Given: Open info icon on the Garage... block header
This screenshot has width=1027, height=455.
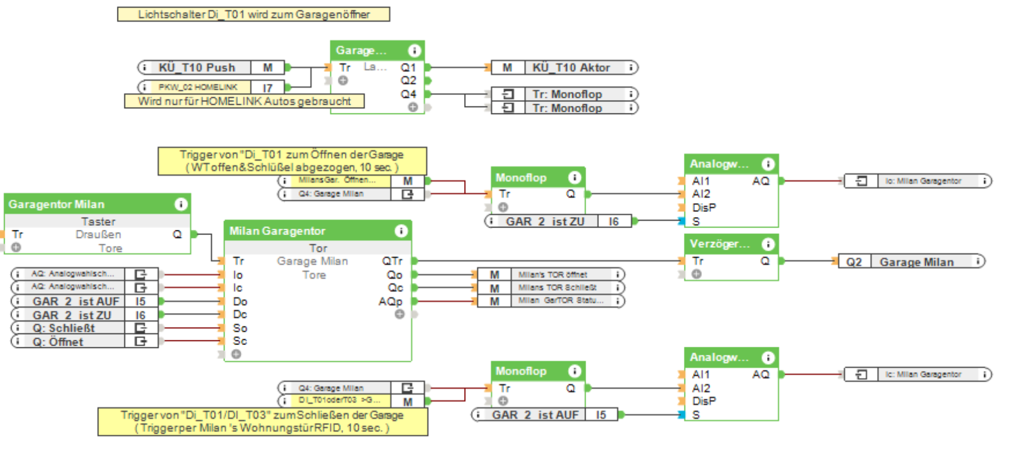Looking at the screenshot, I should pyautogui.click(x=414, y=51).
